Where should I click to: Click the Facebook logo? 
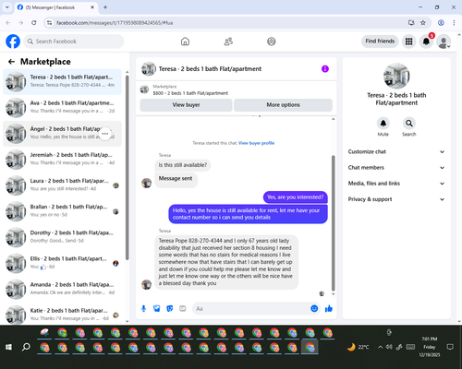pos(13,42)
